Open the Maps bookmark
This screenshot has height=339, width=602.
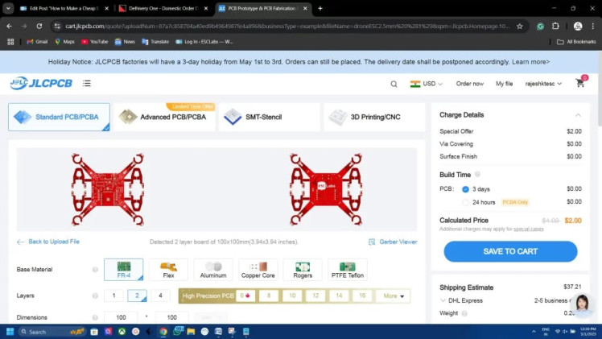pyautogui.click(x=64, y=41)
